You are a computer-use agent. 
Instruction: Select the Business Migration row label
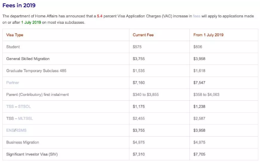tap(23, 142)
